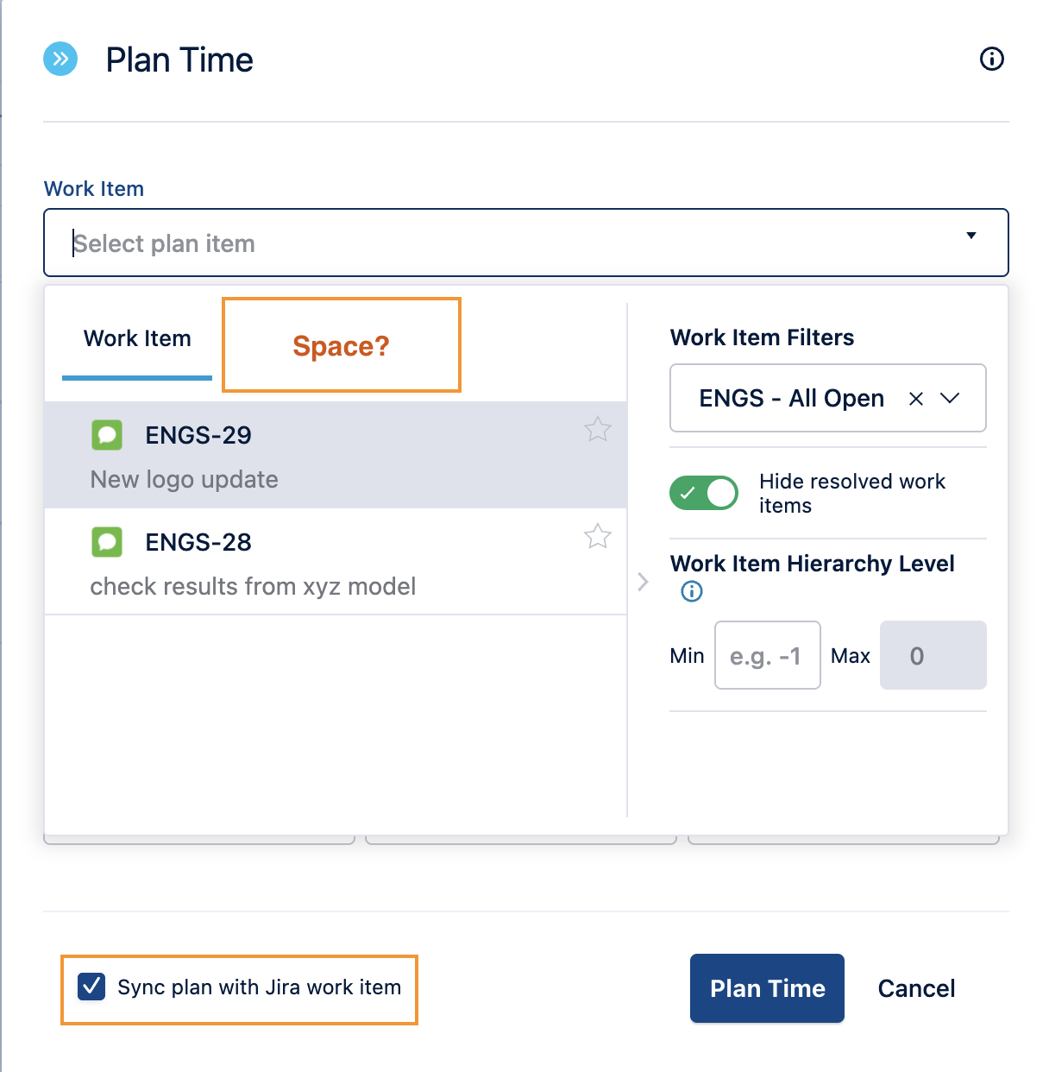The height and width of the screenshot is (1072, 1049).
Task: Click the green issue type icon for ENGS-29
Action: click(x=107, y=435)
